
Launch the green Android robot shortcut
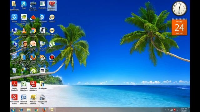click(x=33, y=72)
